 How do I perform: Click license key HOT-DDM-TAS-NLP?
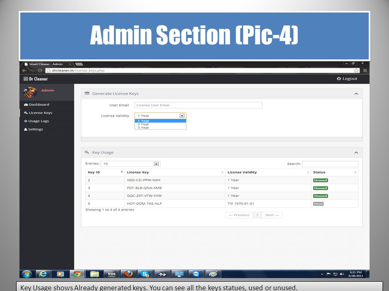[144, 203]
